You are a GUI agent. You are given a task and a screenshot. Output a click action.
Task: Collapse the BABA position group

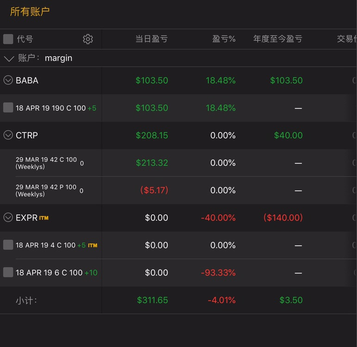pyautogui.click(x=8, y=81)
